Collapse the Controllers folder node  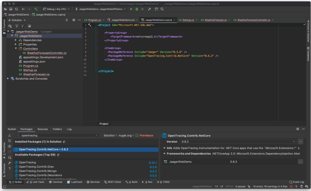point(16,48)
